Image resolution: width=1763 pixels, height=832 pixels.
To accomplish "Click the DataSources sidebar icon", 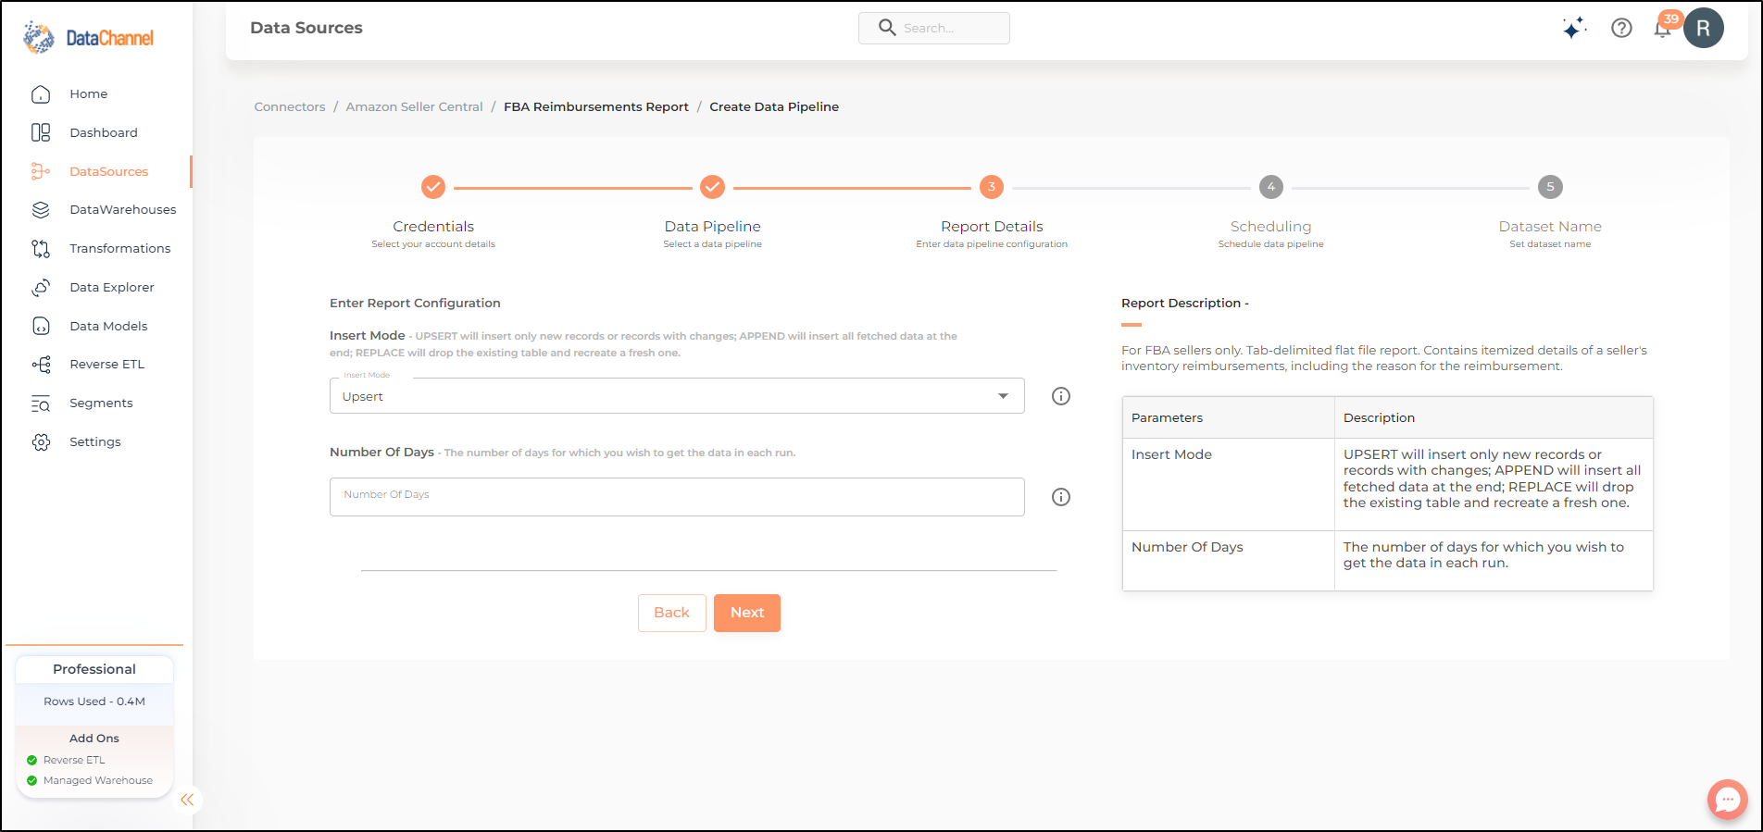I will (x=41, y=171).
